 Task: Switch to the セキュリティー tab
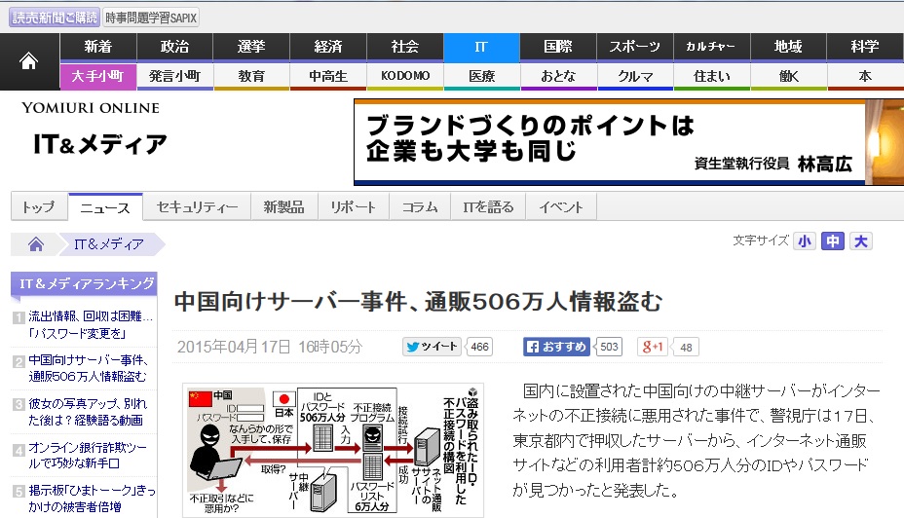[x=197, y=206]
